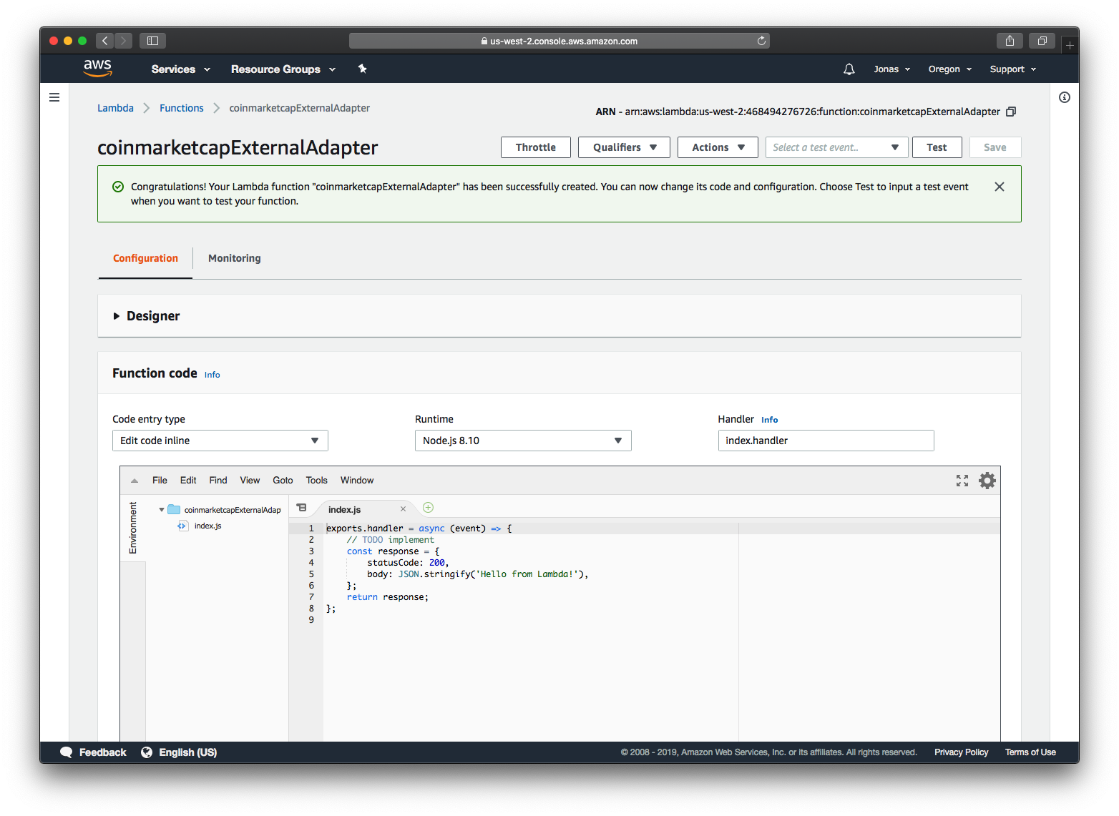This screenshot has width=1119, height=816.
Task: Click the Test button
Action: 937,147
